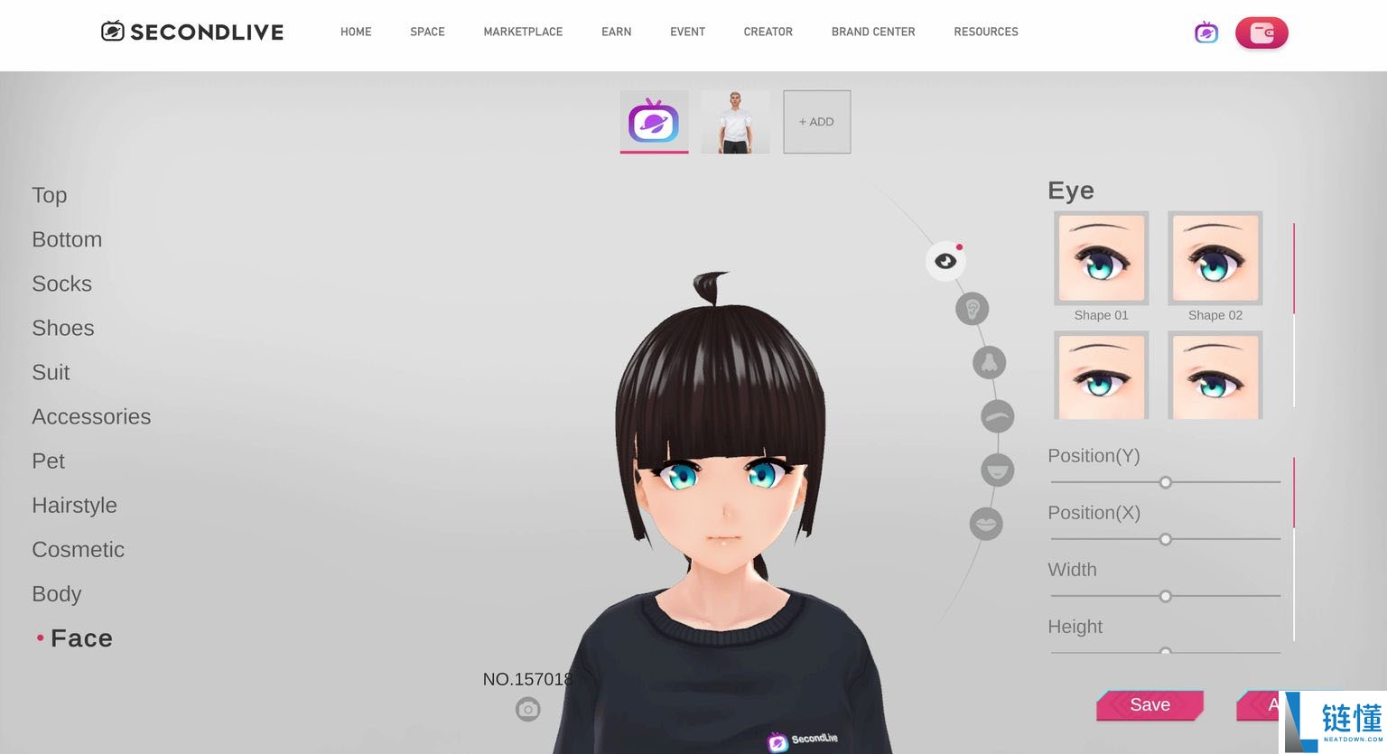Image resolution: width=1387 pixels, height=754 pixels.
Task: Click the highlighted eye customization icon
Action: tap(945, 260)
